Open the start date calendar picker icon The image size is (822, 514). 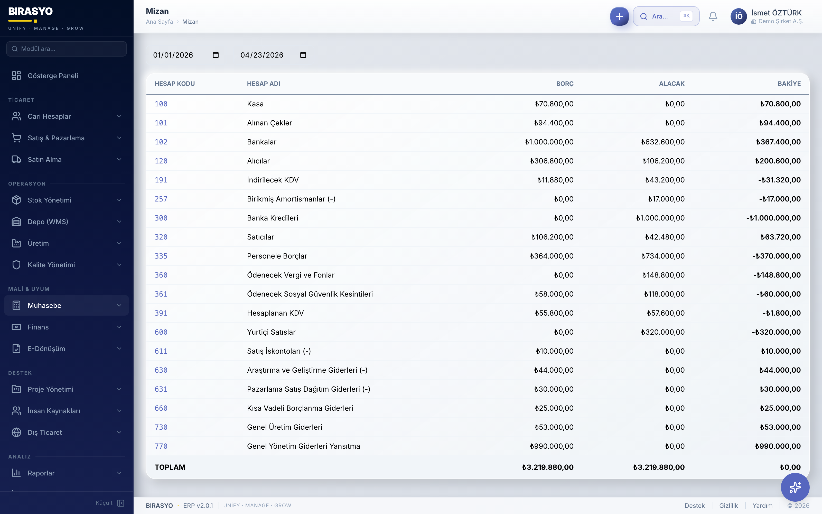(x=216, y=55)
